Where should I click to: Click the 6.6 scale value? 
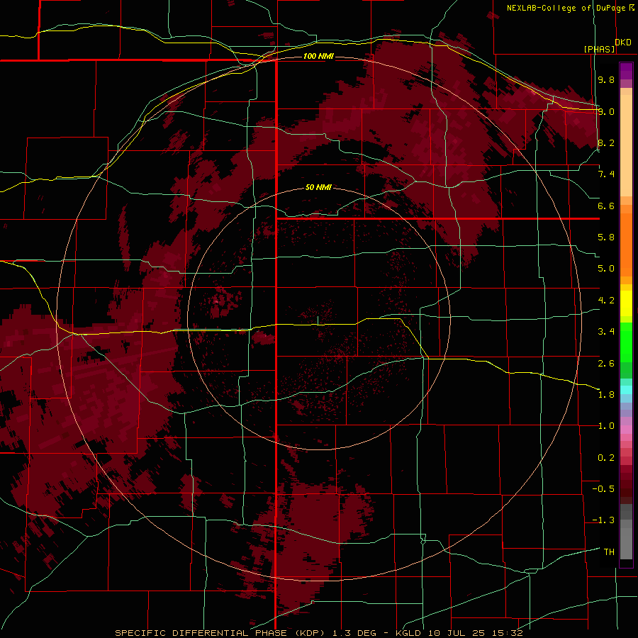[x=606, y=206]
